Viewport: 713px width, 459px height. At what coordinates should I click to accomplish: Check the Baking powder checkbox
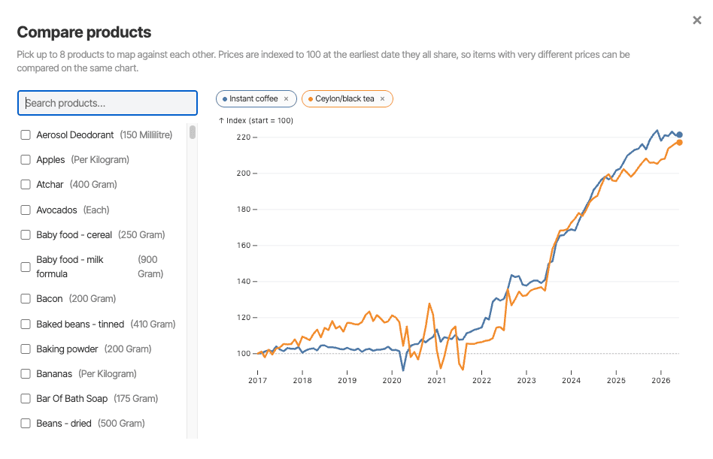click(26, 349)
